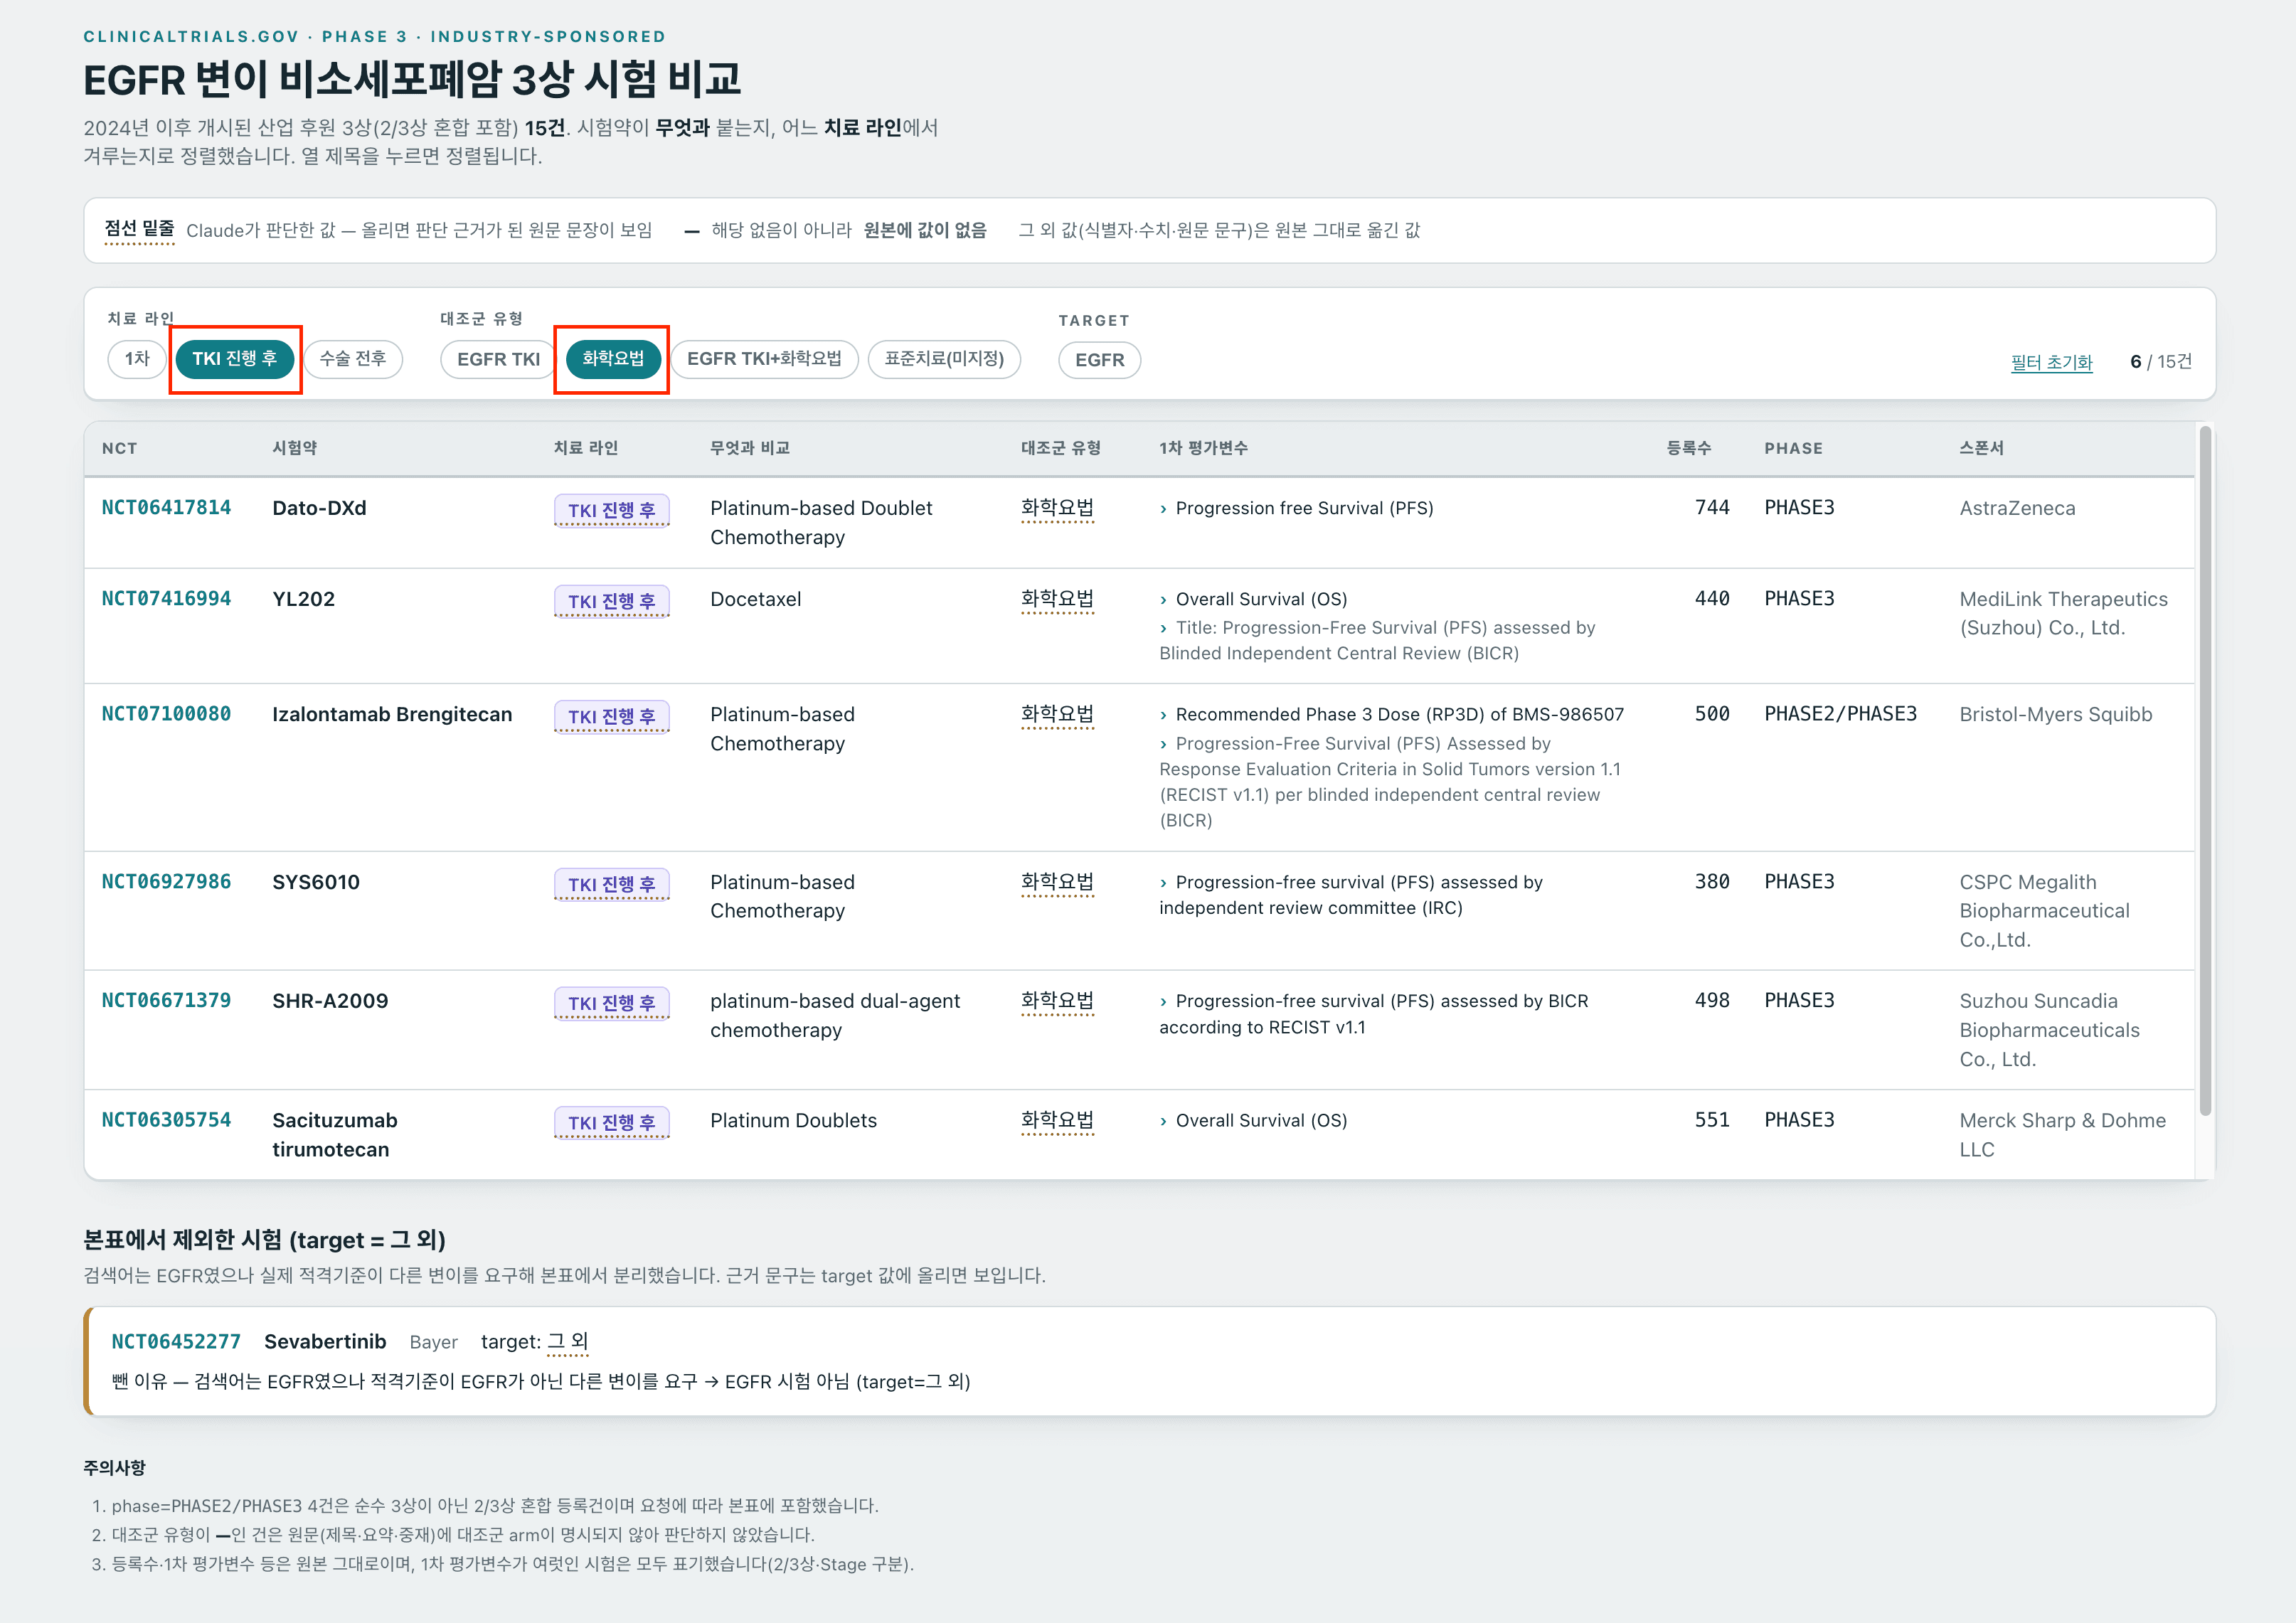Expand the Title: Progression-Free Survival BICR endpoint
Image resolution: width=2296 pixels, height=1623 pixels.
coord(1163,628)
